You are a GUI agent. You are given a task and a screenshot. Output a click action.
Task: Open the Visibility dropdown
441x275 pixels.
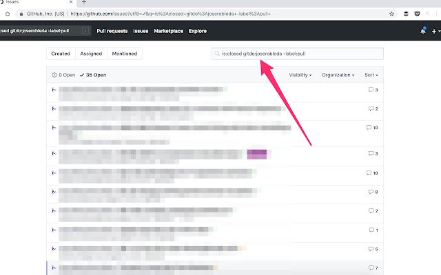coord(300,75)
